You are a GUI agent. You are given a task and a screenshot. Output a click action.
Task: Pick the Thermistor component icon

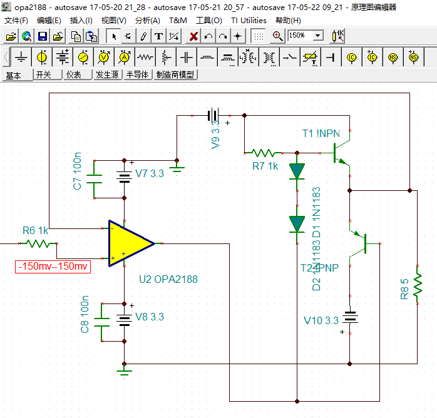311,58
